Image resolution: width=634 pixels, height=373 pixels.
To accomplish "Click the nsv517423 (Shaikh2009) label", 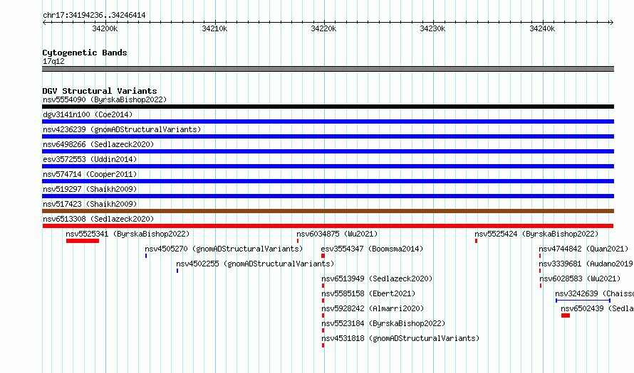I will point(90,204).
